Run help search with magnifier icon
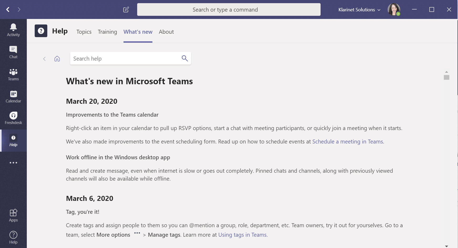 pyautogui.click(x=185, y=58)
